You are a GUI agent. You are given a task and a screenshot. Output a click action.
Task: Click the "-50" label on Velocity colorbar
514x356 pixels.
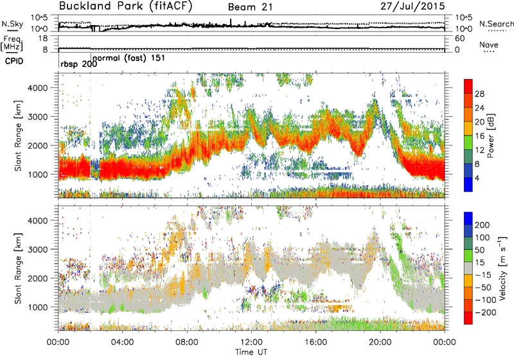coord(483,287)
